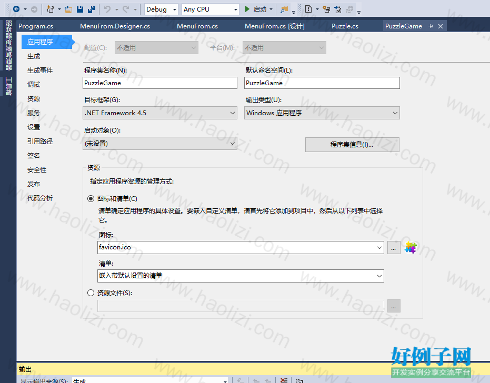Open the 清单 embedded manifest dropdown

(241, 276)
